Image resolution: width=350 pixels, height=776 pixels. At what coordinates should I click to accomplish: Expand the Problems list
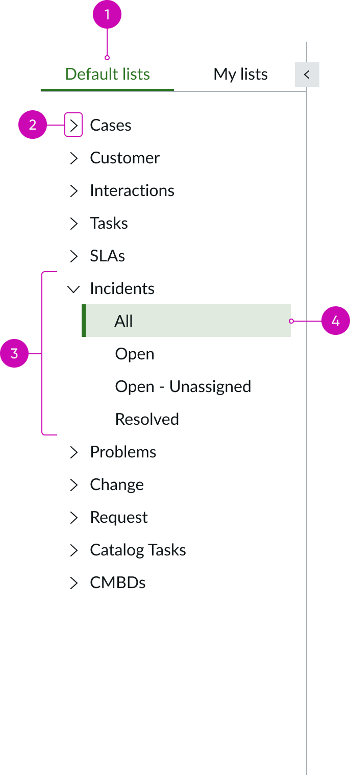74,452
